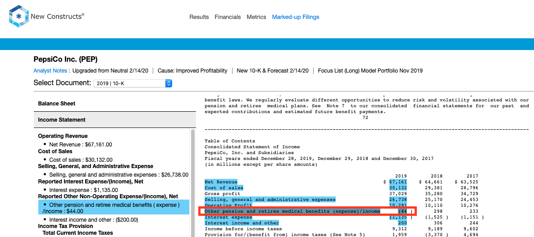The width and height of the screenshot is (534, 237).
Task: Click the highlighted 67,161 value in filing
Action: (398, 182)
